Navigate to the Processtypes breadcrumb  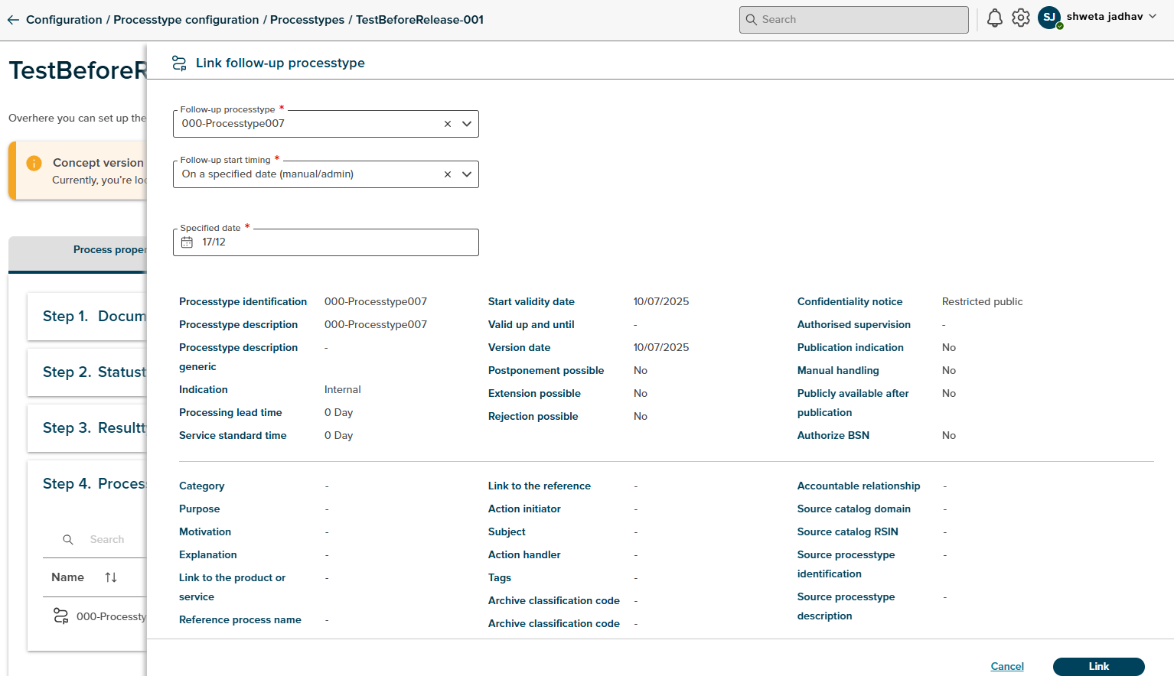(x=307, y=20)
